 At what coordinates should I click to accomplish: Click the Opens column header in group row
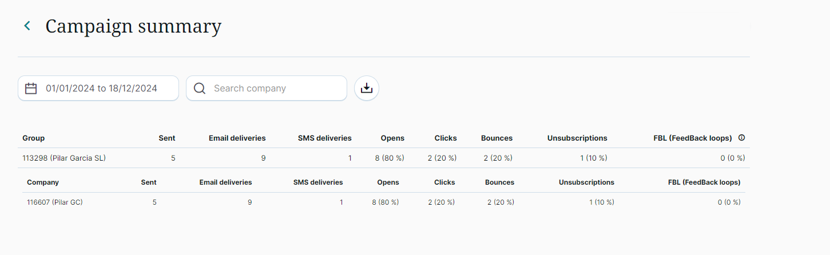point(392,138)
